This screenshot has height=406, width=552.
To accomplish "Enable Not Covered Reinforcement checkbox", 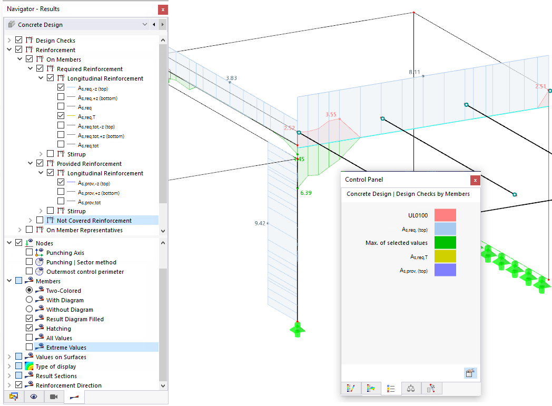I will point(40,220).
